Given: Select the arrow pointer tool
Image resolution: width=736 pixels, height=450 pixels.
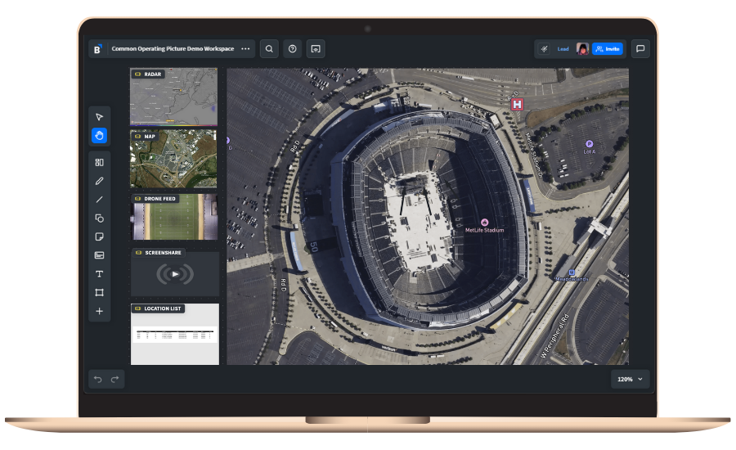Looking at the screenshot, I should pos(99,117).
